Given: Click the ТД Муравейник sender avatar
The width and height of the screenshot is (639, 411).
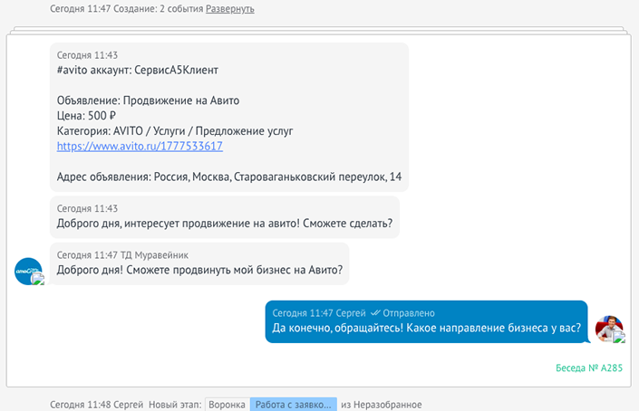Looking at the screenshot, I should (28, 271).
